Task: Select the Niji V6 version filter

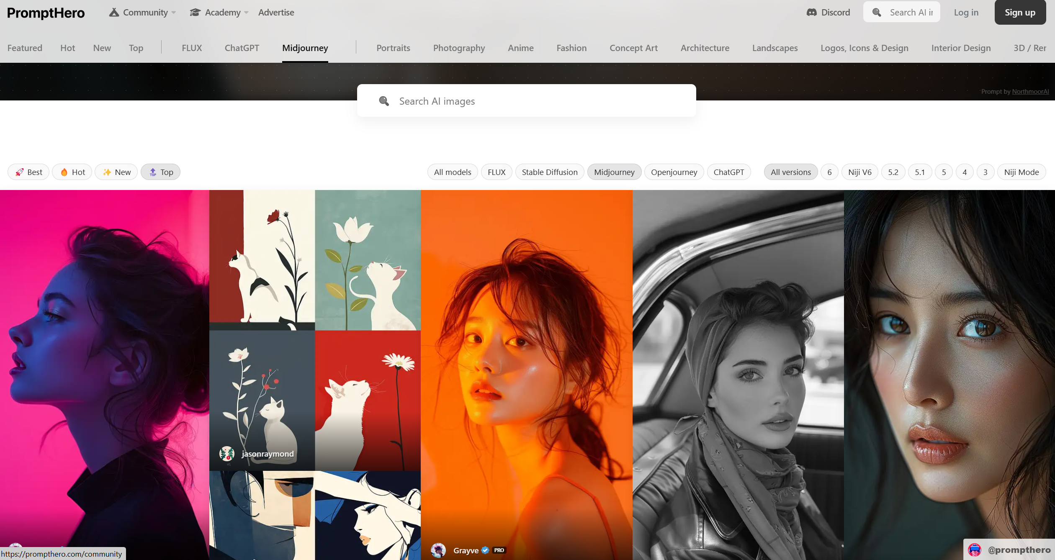Action: (x=859, y=172)
